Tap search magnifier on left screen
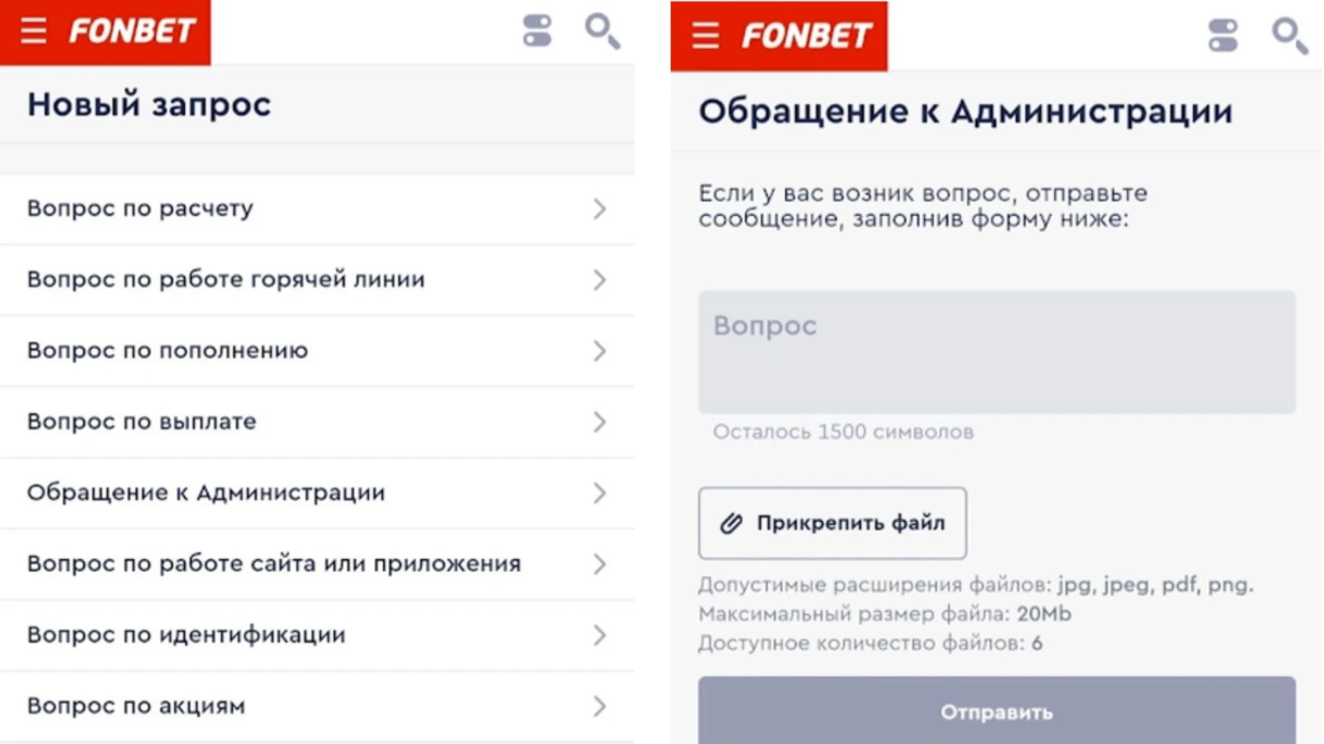The width and height of the screenshot is (1324, 744). click(x=602, y=32)
